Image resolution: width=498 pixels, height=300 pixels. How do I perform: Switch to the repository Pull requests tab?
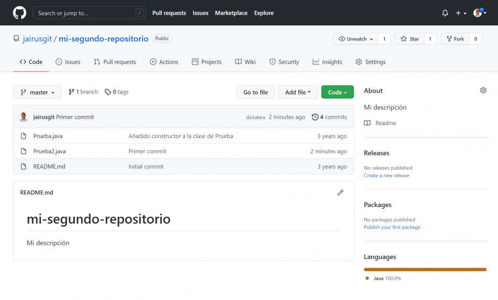click(115, 62)
